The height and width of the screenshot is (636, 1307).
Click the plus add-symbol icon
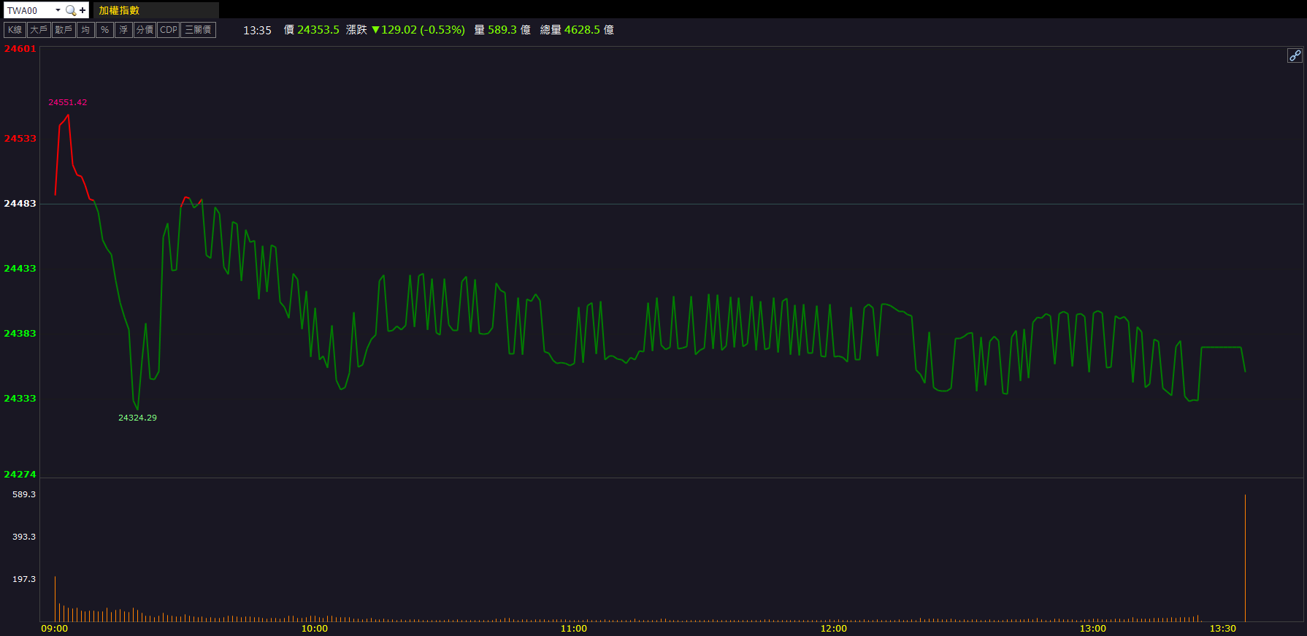pos(83,10)
